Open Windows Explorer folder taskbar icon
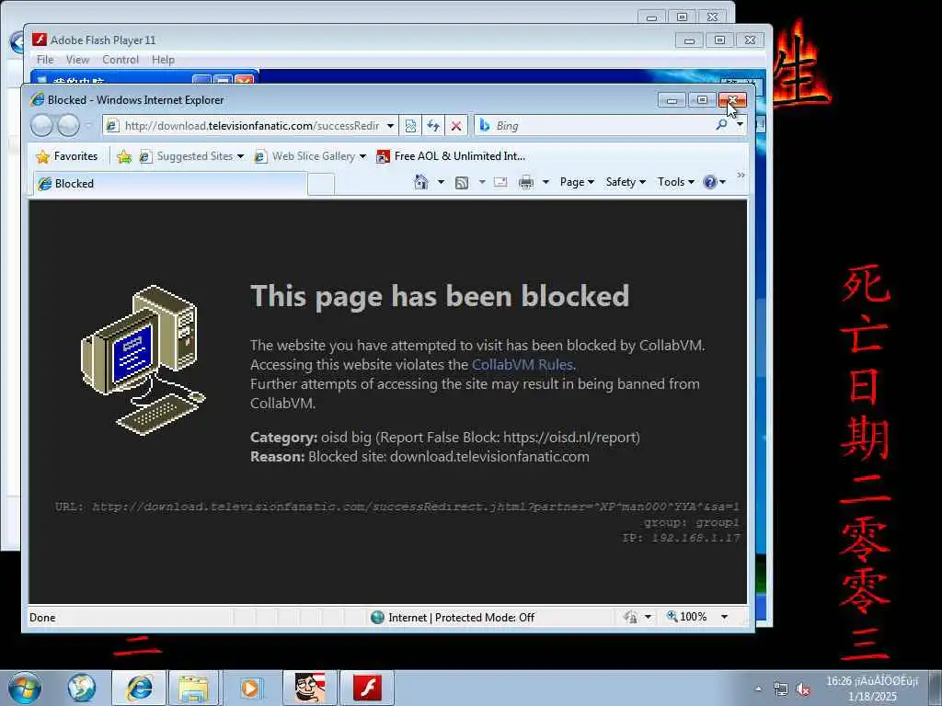Viewport: 942px width, 706px height. pyautogui.click(x=193, y=688)
